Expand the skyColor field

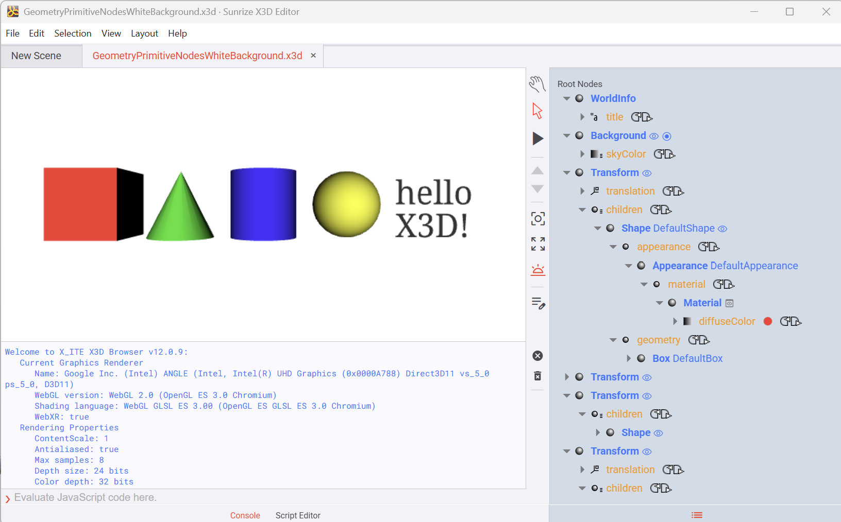point(582,154)
